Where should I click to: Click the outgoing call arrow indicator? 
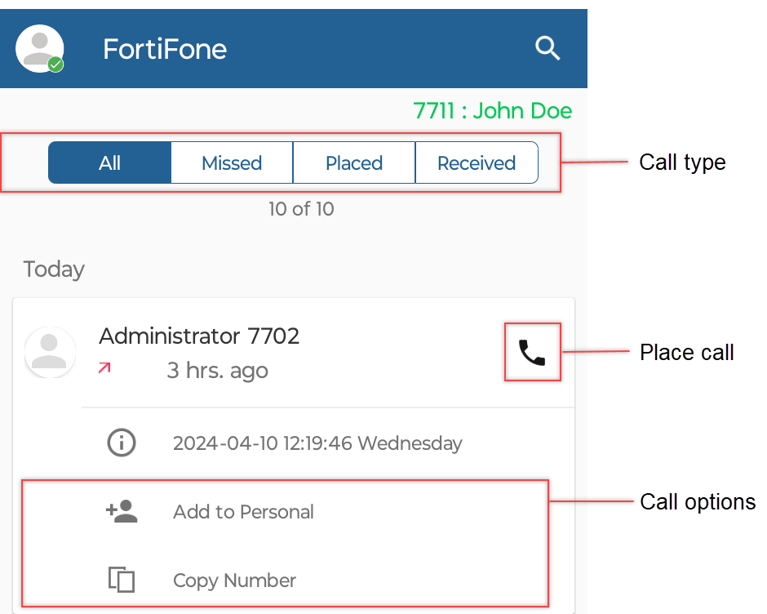pos(104,369)
